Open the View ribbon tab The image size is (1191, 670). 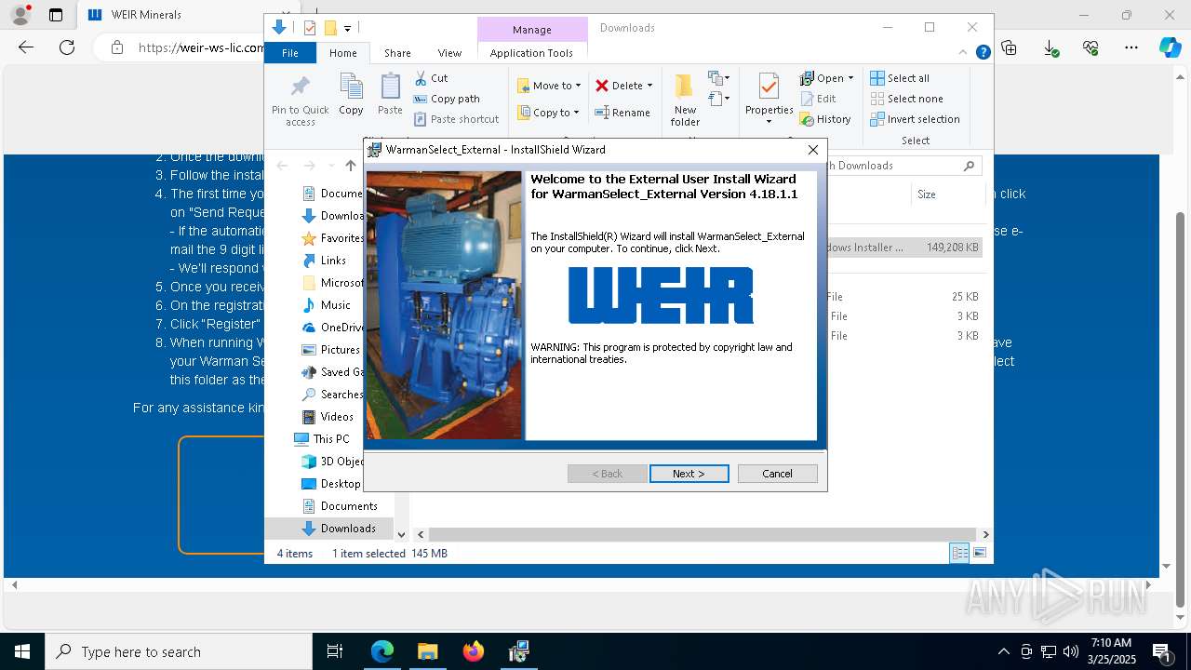click(449, 53)
